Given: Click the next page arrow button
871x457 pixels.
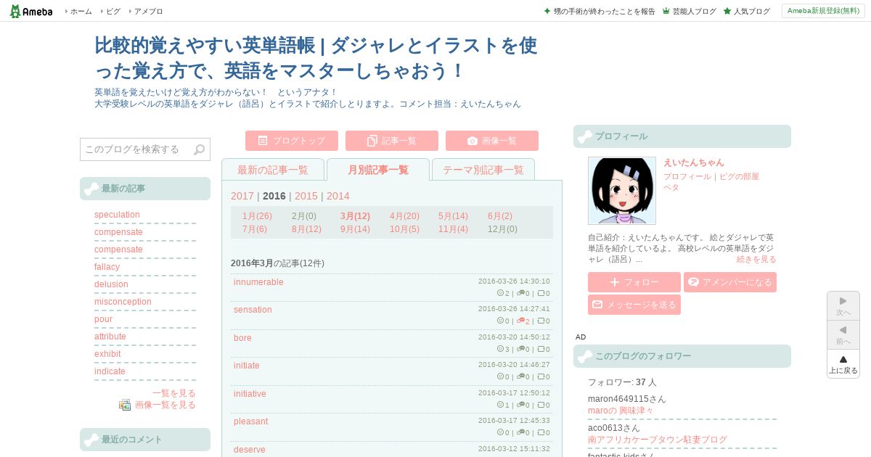Looking at the screenshot, I should pyautogui.click(x=843, y=305).
